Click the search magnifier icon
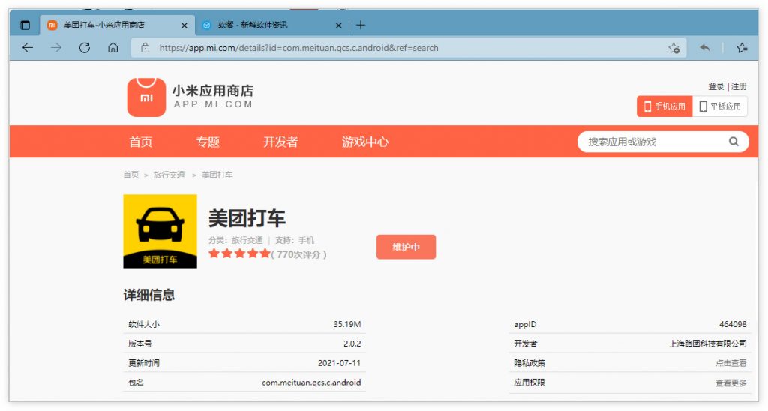Image resolution: width=768 pixels, height=411 pixels. 733,142
